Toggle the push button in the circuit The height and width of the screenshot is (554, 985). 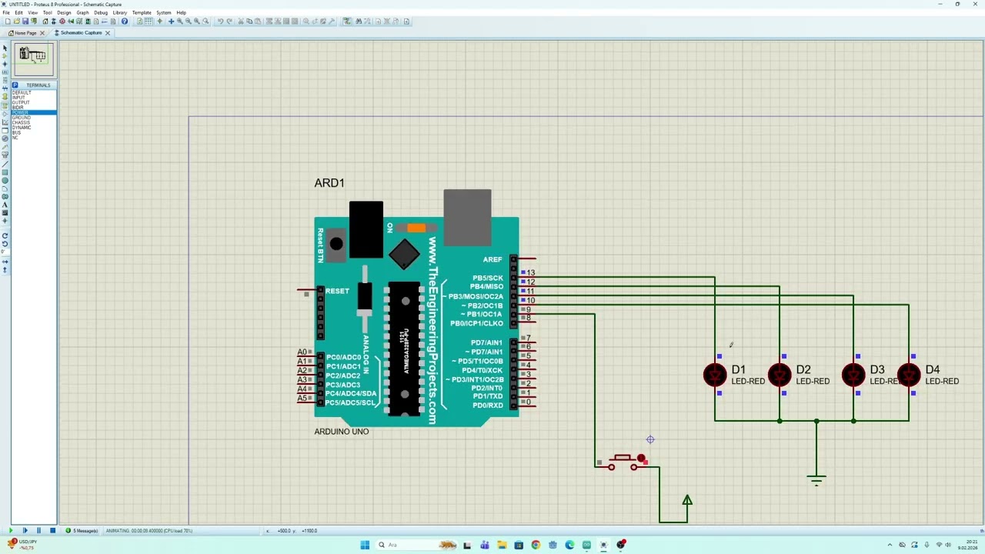pyautogui.click(x=622, y=462)
